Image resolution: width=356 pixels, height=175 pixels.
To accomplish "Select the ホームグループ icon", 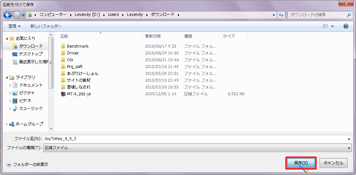I will point(12,124).
